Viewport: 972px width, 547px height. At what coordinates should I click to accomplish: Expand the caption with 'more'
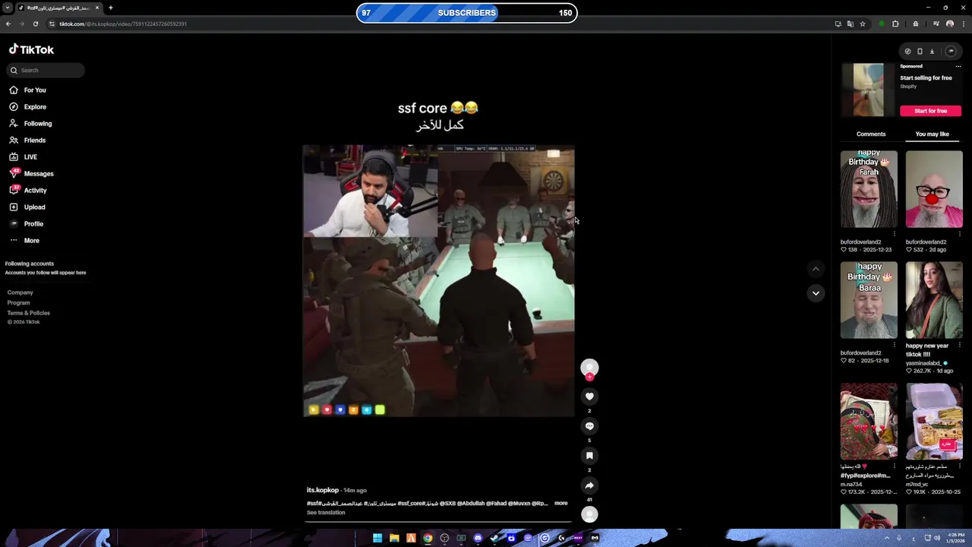[560, 503]
